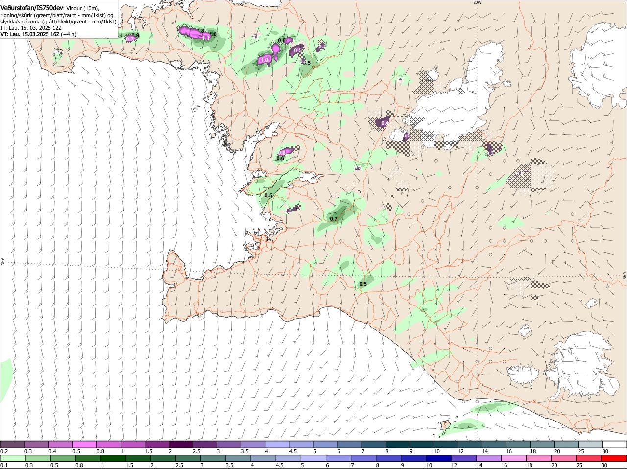Click the 1.0 label in magenta snow patch
The height and width of the screenshot is (469, 627).
pos(265,59)
